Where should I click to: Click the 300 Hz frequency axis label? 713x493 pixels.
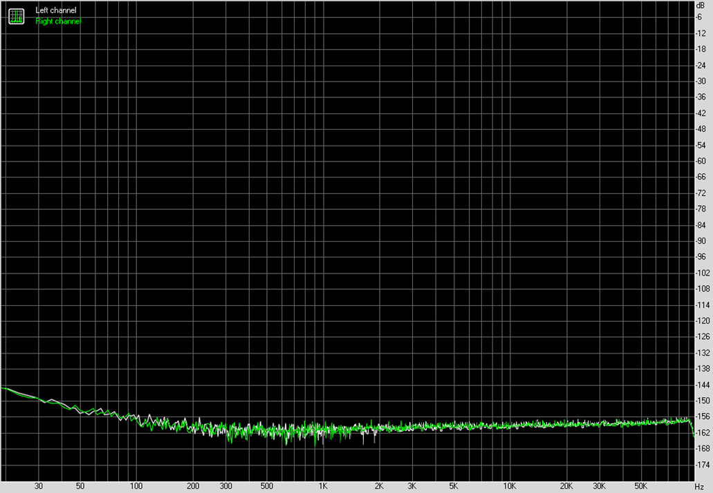225,487
